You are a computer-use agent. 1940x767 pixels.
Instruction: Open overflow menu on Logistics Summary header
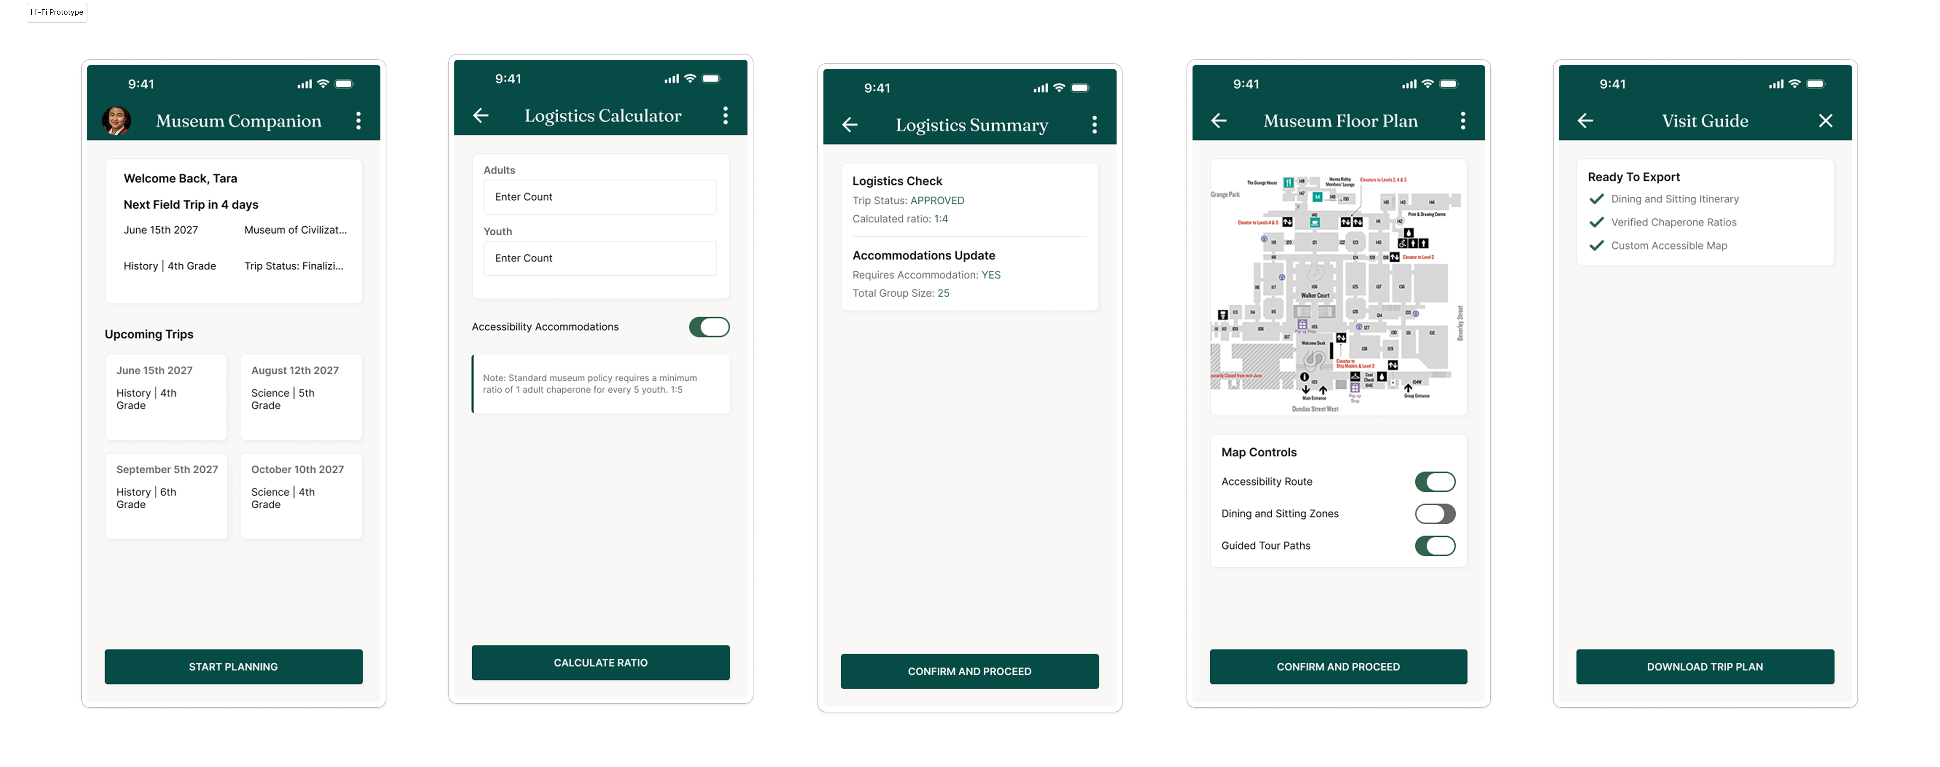pyautogui.click(x=1094, y=125)
